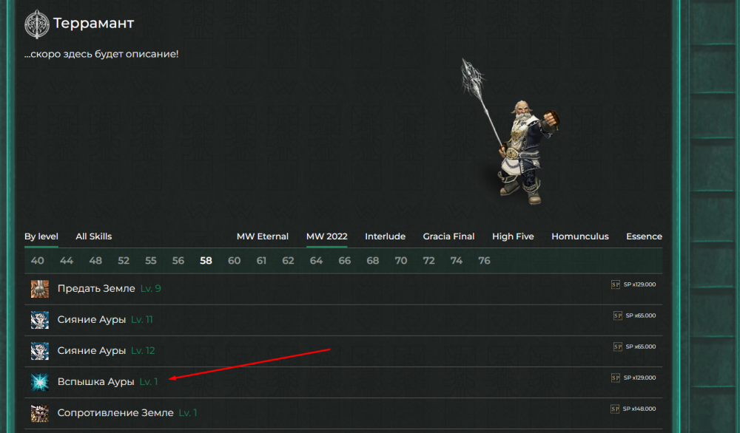Click the Вспышка Ауры skill icon
Image resolution: width=740 pixels, height=433 pixels.
click(x=40, y=382)
